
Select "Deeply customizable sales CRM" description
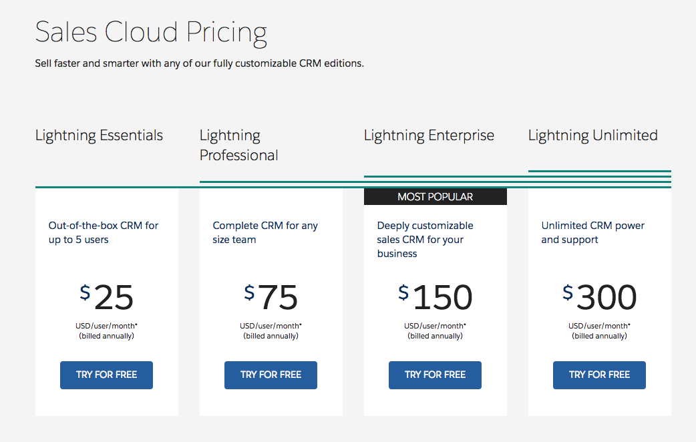tap(425, 240)
